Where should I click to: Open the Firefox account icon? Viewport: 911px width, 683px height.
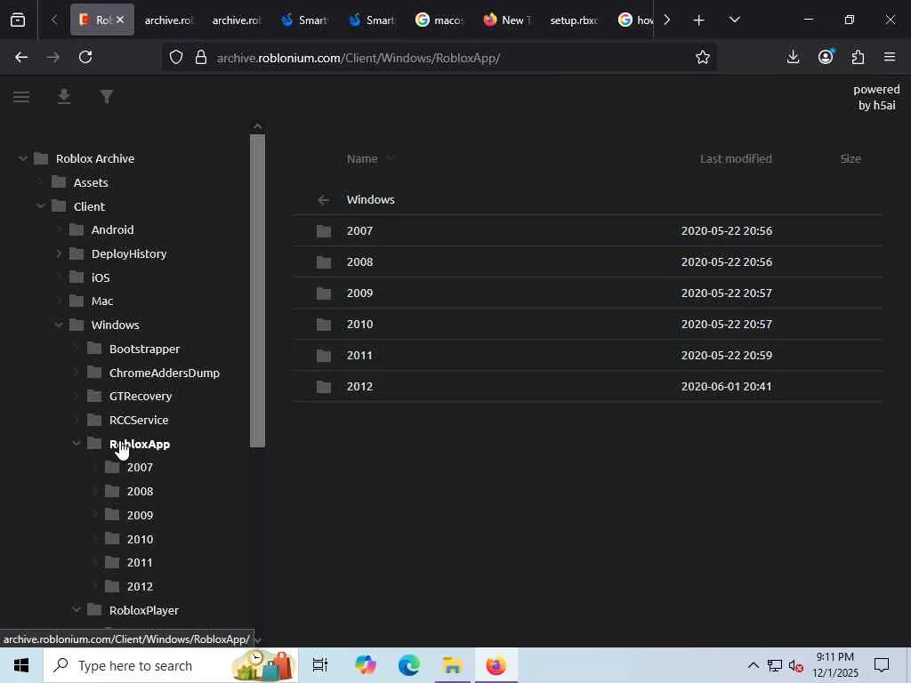(x=826, y=57)
